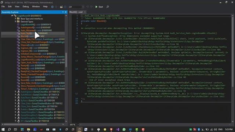Image resolution: width=235 pixels, height=132 pixels.
Task: Click the 5:23 PM taskbar clock
Action: [x=229, y=129]
